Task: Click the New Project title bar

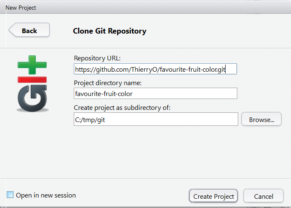Action: click(145, 8)
